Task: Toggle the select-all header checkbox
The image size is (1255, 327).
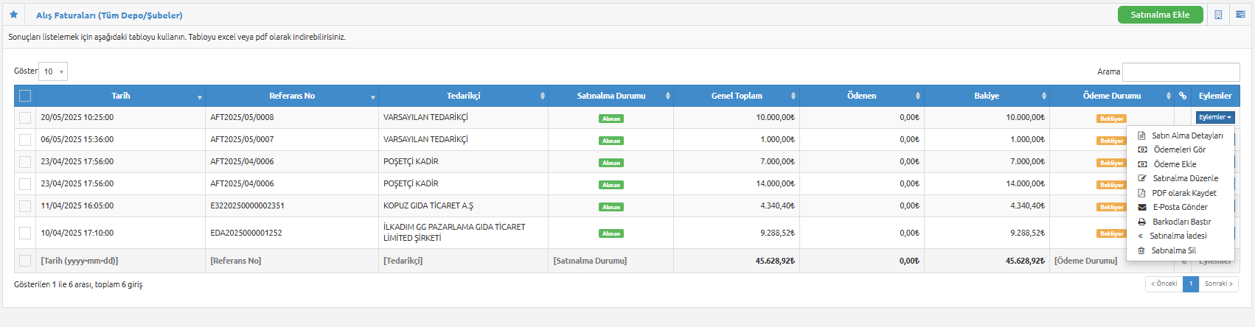Action: pos(25,96)
